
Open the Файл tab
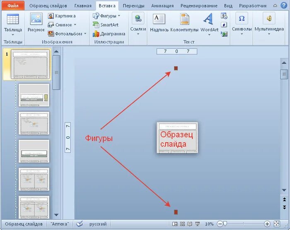click(13, 6)
